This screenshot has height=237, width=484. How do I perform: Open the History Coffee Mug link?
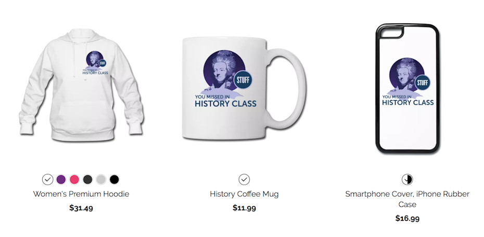click(x=244, y=194)
